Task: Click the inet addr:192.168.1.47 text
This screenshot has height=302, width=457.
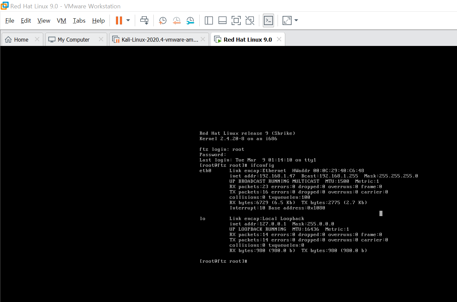Action: pyautogui.click(x=262, y=176)
